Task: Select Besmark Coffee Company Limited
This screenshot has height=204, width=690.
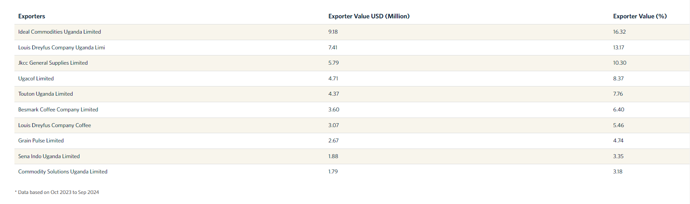Action: click(58, 110)
